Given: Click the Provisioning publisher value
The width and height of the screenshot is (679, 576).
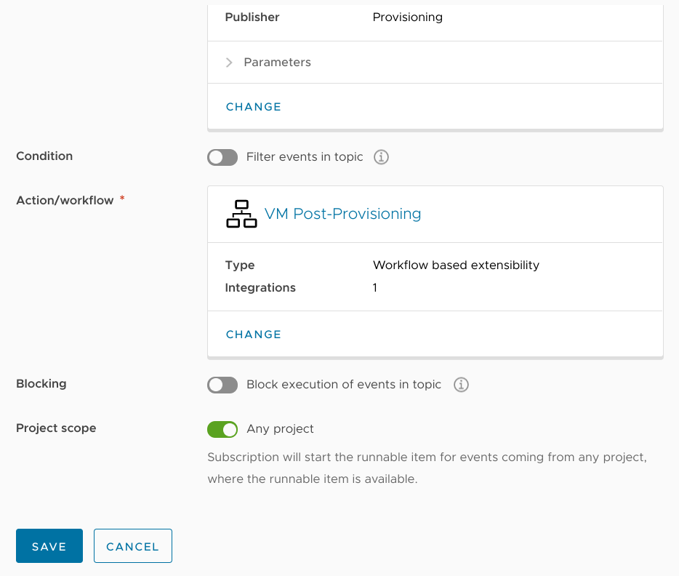Looking at the screenshot, I should pos(408,17).
